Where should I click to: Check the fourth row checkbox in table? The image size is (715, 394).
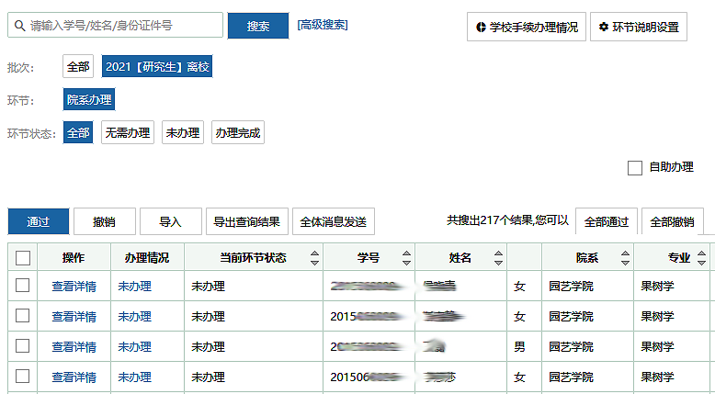(x=23, y=377)
